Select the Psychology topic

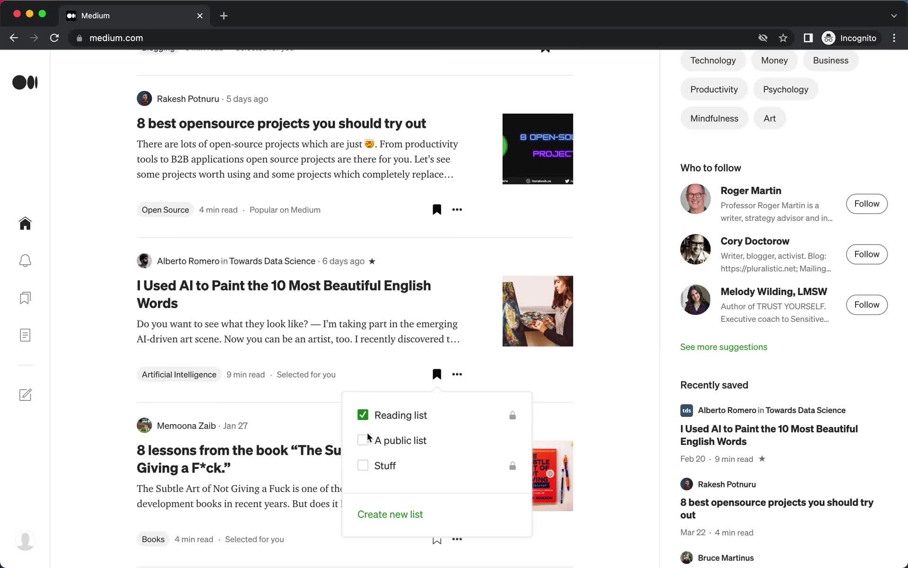pos(786,89)
